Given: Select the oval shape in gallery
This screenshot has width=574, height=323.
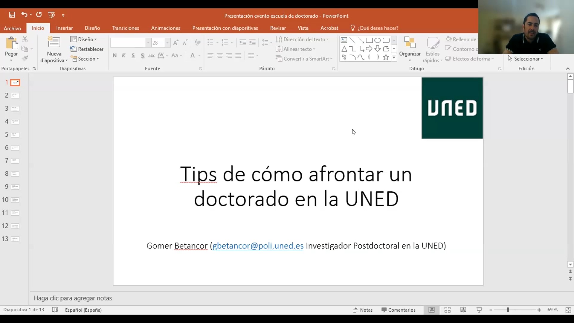Looking at the screenshot, I should pyautogui.click(x=378, y=40).
